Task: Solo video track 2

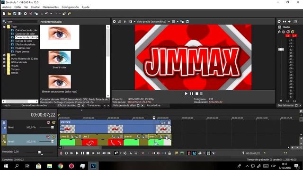Action: (x=53, y=136)
